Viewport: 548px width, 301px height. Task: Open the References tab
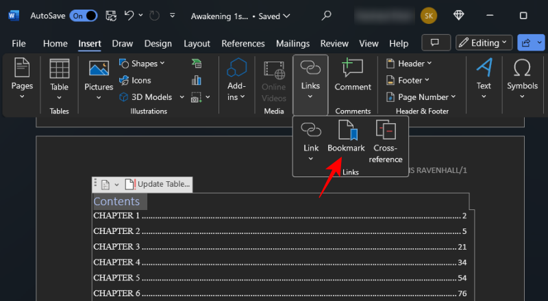point(242,43)
